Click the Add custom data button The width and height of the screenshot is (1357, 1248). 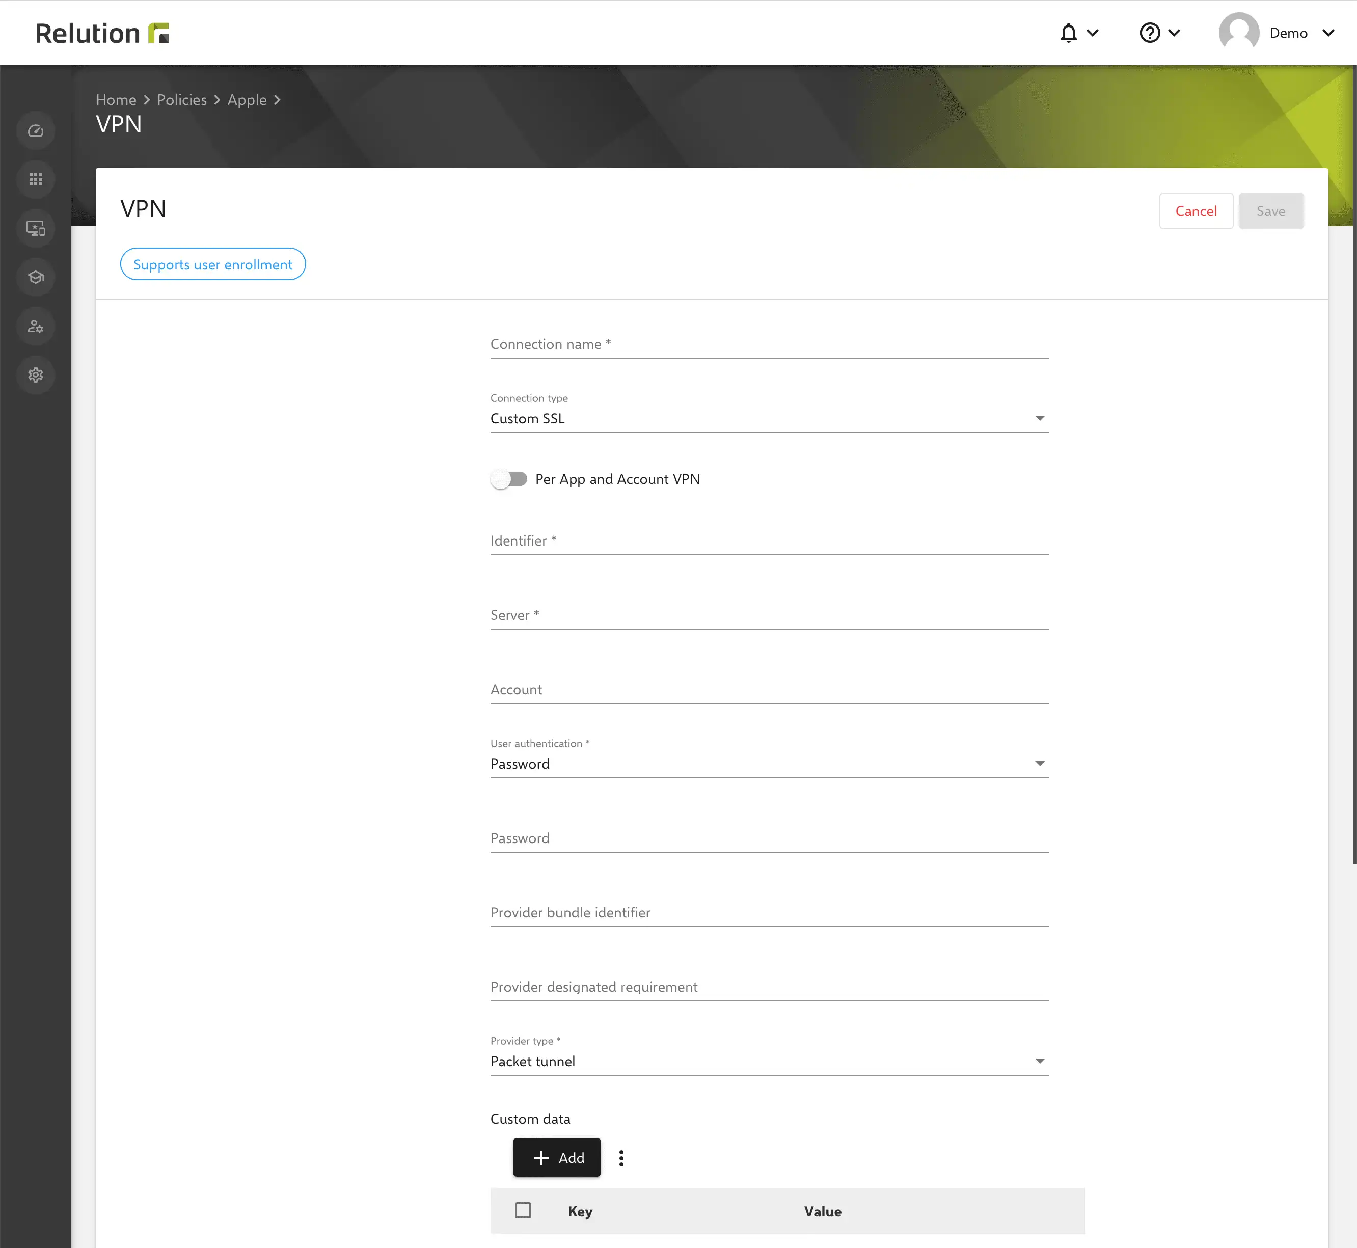pos(557,1158)
